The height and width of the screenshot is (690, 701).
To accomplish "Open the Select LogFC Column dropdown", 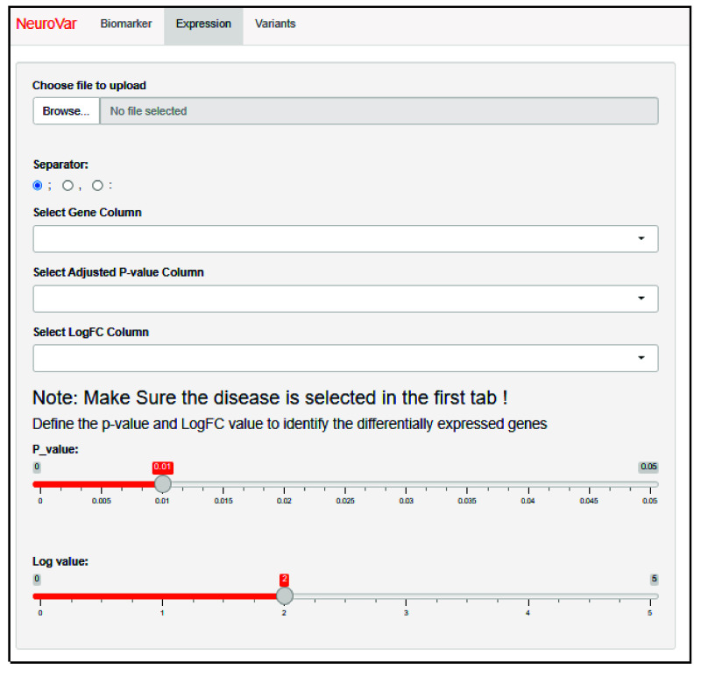I will (x=345, y=358).
